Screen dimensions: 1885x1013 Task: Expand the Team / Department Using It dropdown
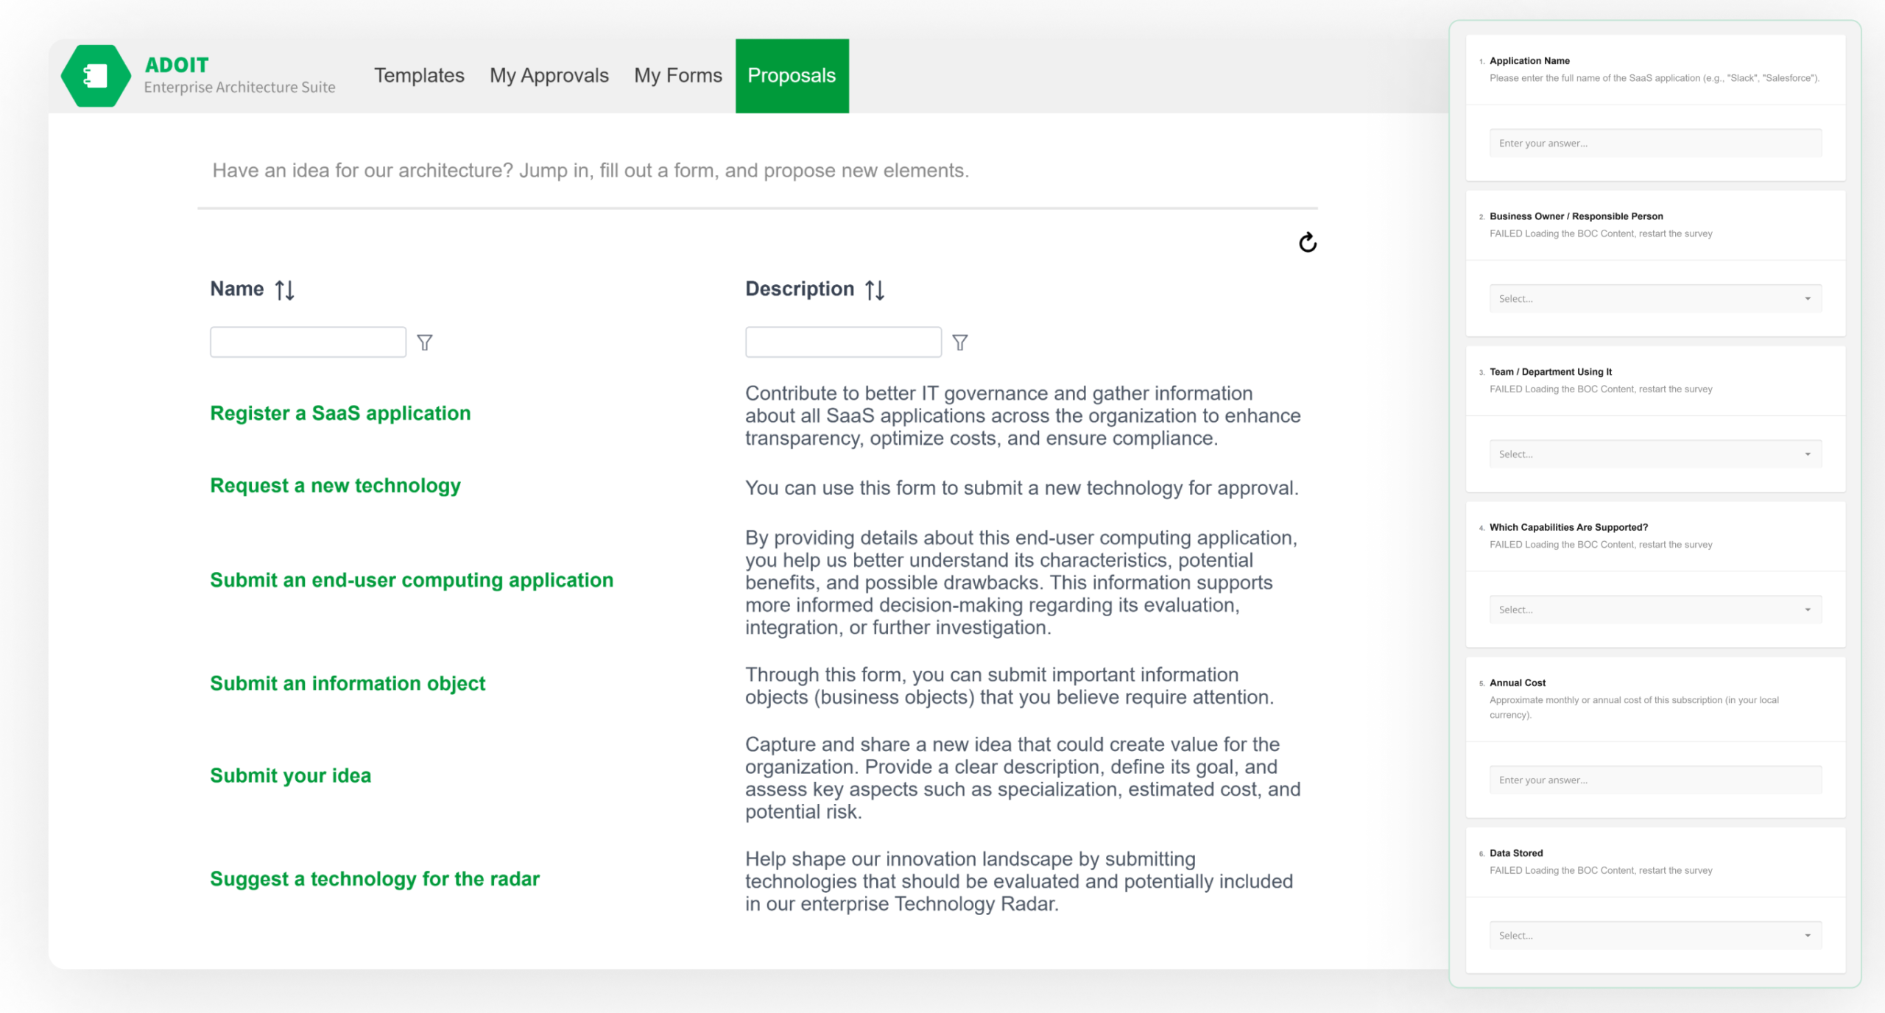(1655, 453)
